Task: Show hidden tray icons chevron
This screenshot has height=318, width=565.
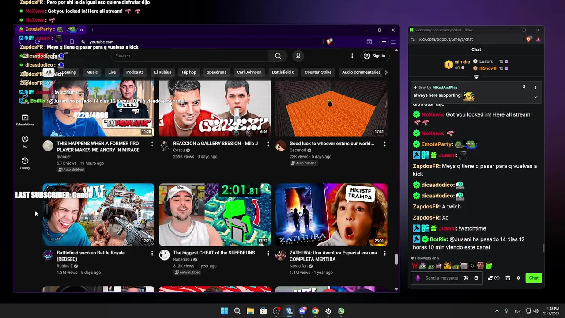Action: [497, 311]
